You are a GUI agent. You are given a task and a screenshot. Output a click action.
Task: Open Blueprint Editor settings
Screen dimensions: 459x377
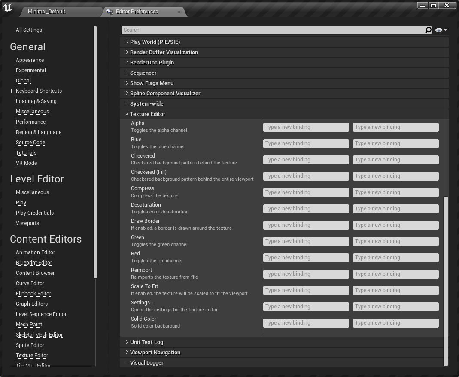(x=34, y=262)
